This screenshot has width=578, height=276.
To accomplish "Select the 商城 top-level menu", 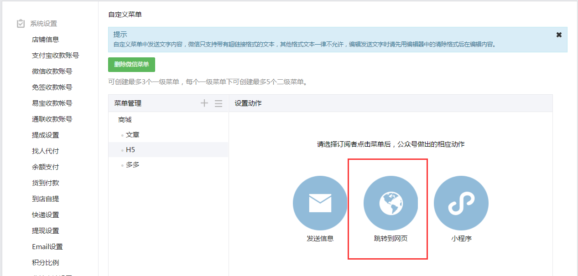I will click(x=125, y=120).
